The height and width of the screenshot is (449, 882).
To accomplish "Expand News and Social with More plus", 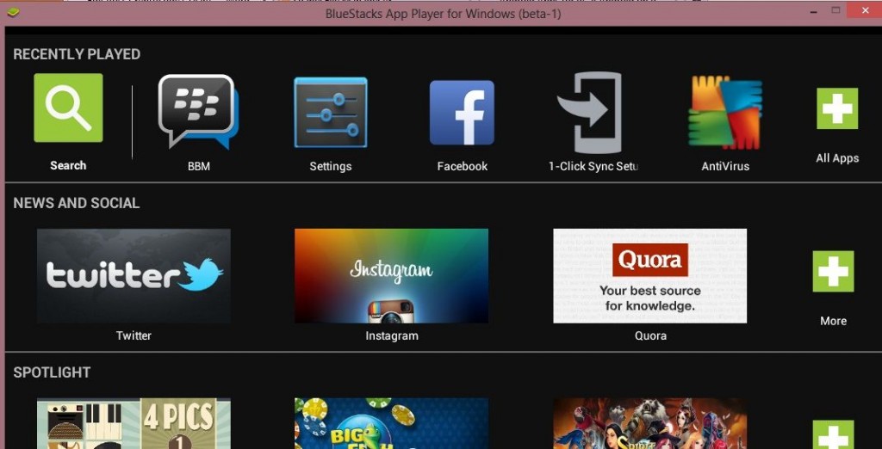I will coord(833,272).
